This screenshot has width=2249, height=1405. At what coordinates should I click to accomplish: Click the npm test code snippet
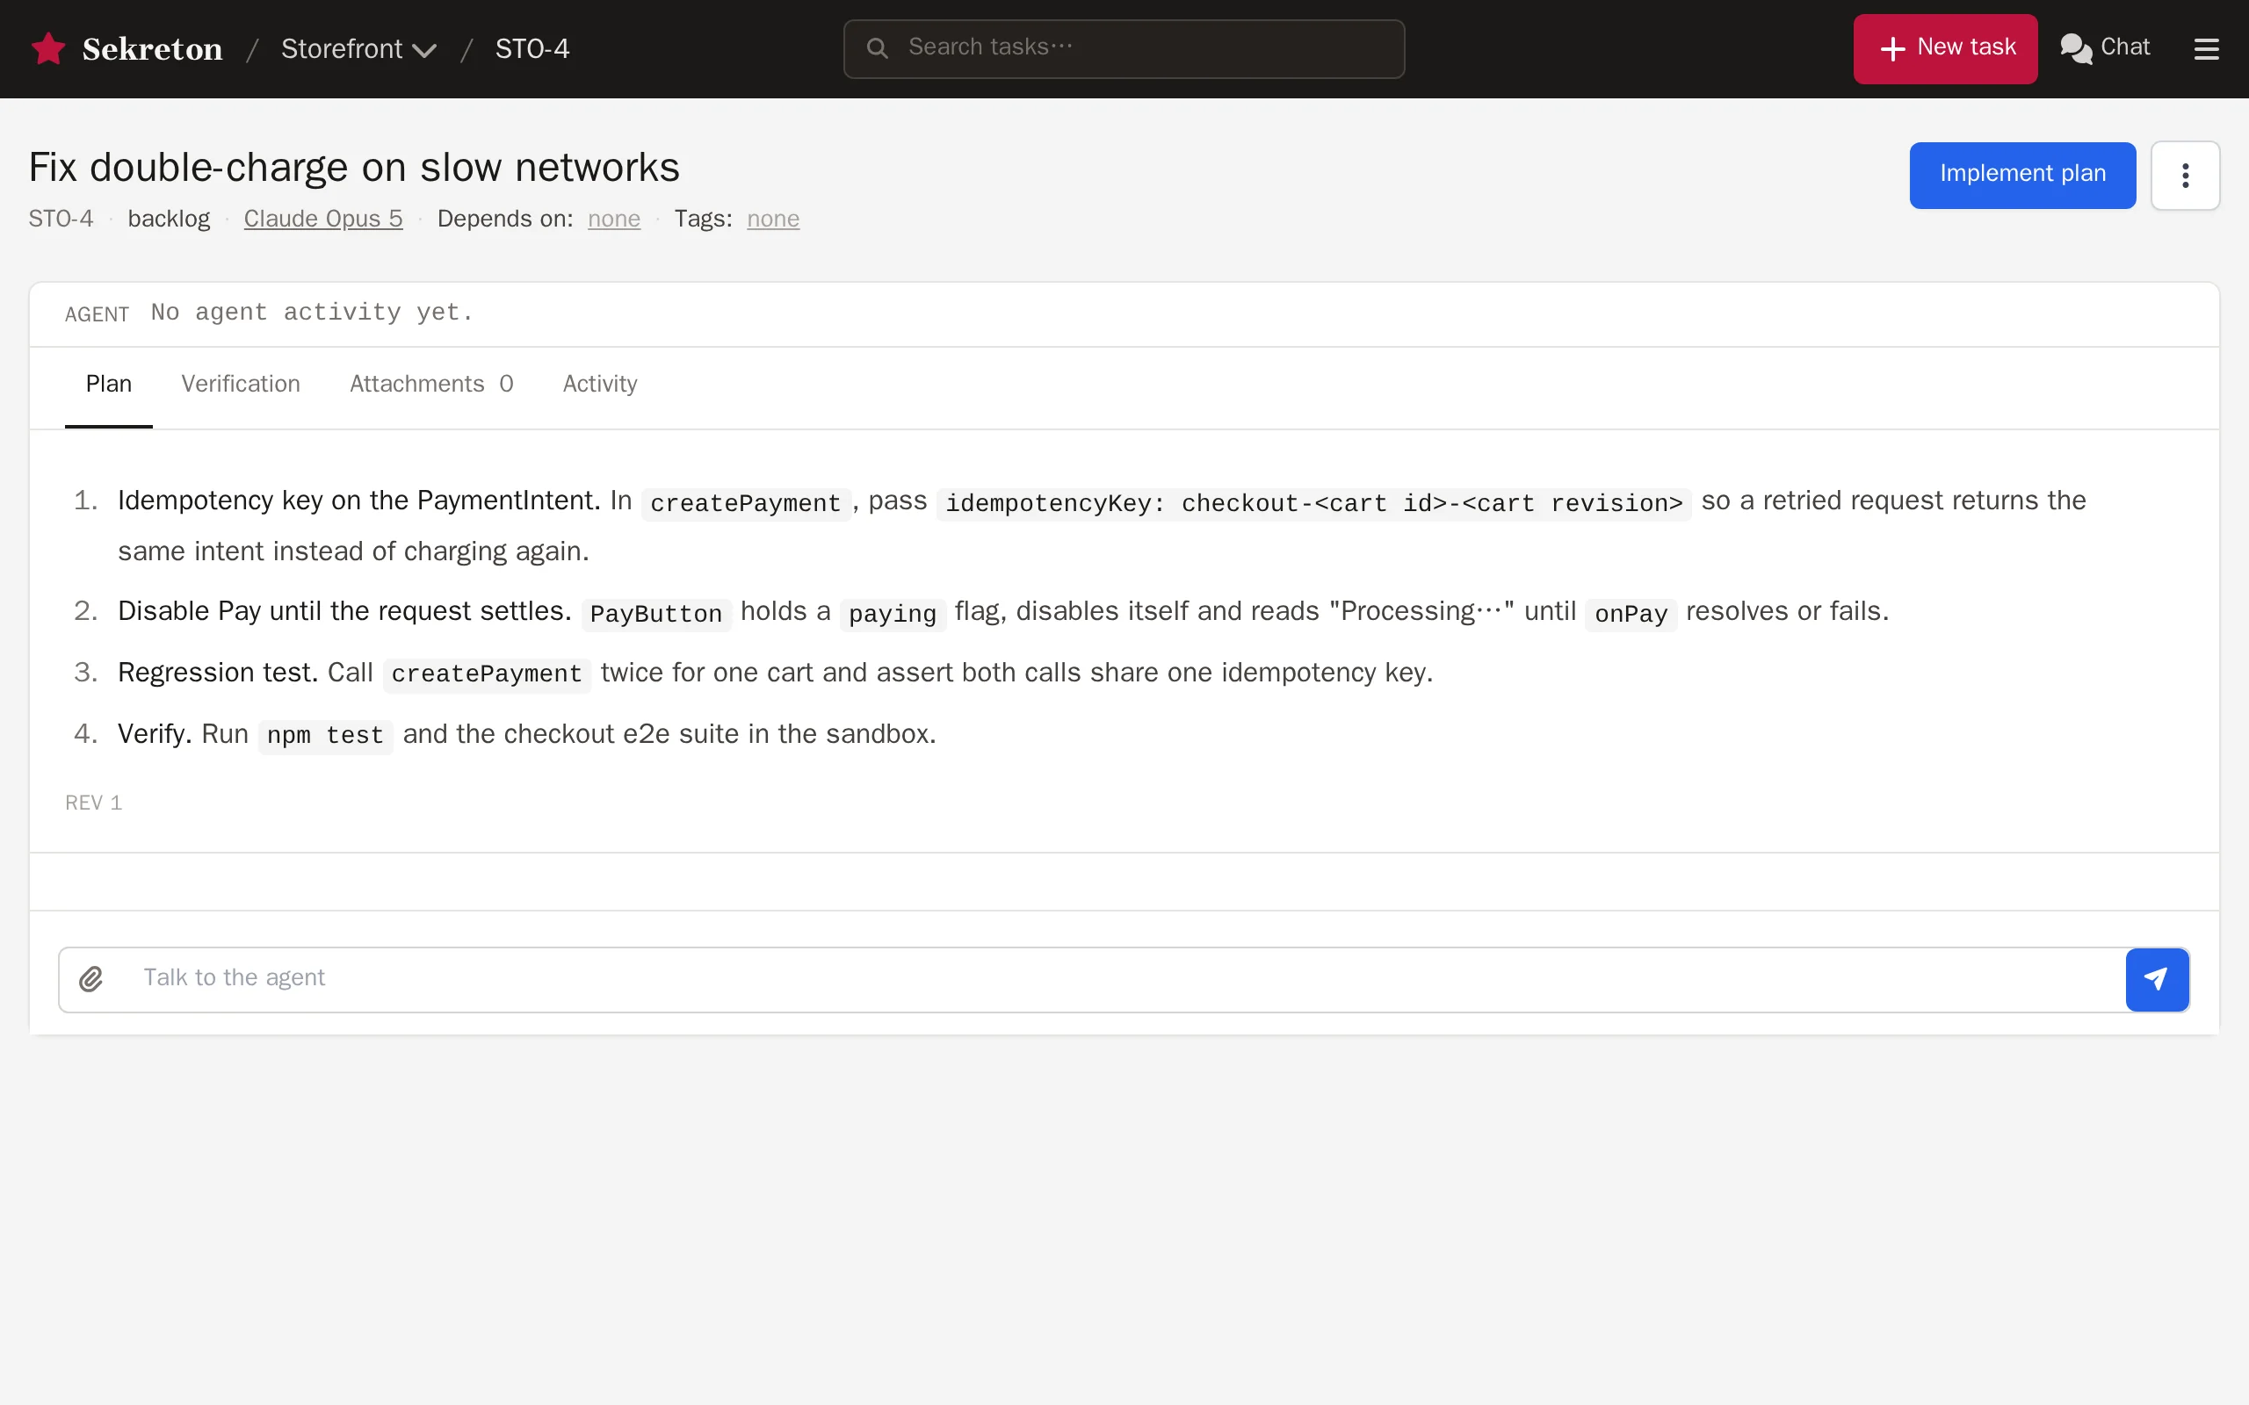(x=325, y=735)
